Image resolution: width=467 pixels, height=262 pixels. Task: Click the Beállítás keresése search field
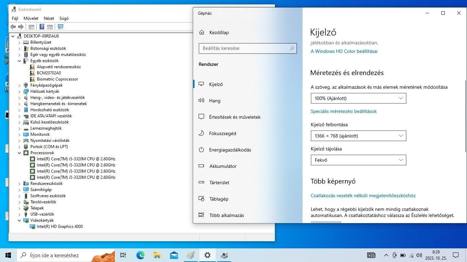click(x=248, y=48)
